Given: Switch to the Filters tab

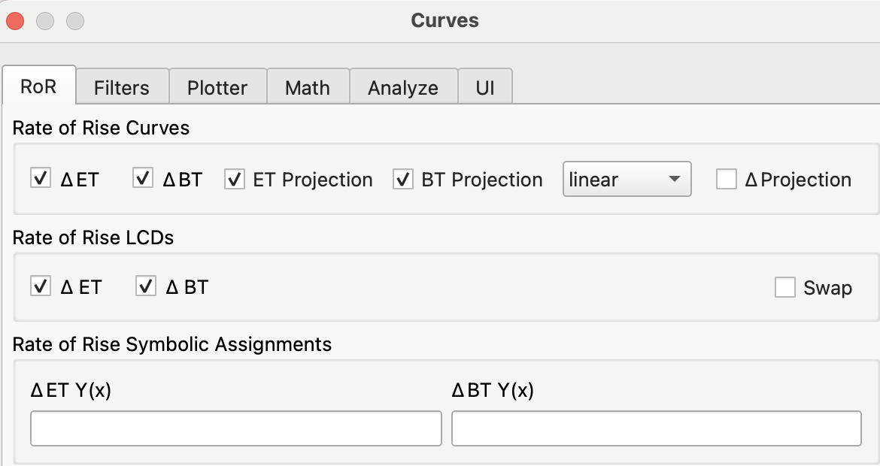Looking at the screenshot, I should tap(122, 87).
